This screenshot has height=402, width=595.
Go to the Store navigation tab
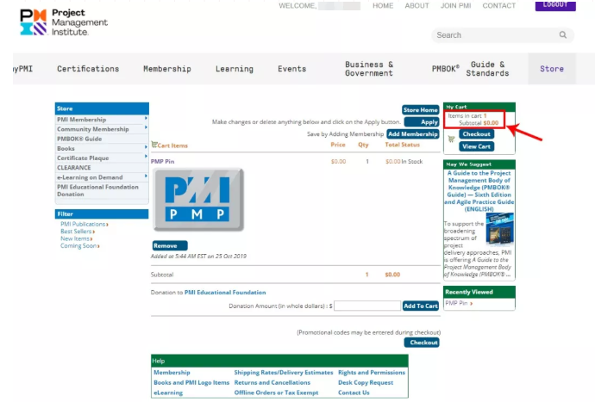pos(552,69)
